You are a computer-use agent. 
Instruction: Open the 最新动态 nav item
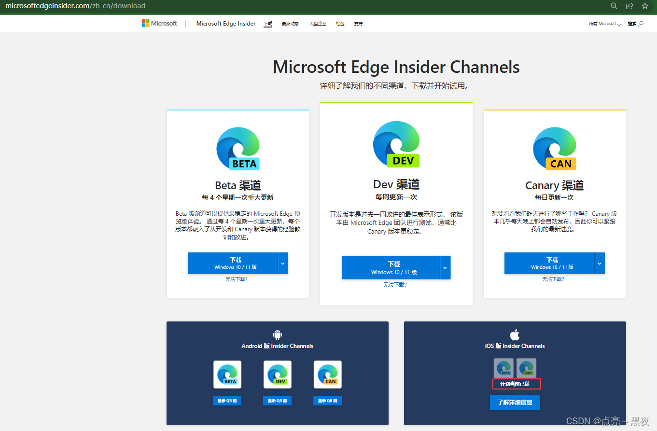point(290,24)
